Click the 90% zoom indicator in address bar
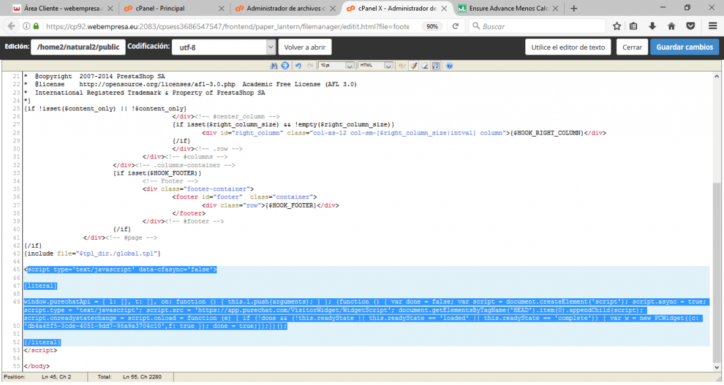Screen dimensions: 724x385 coord(432,26)
